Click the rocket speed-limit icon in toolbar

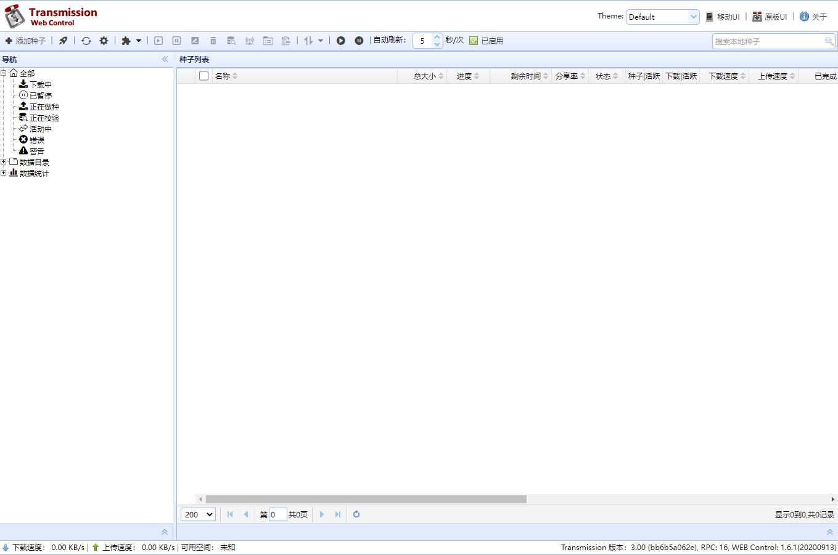[x=63, y=41]
